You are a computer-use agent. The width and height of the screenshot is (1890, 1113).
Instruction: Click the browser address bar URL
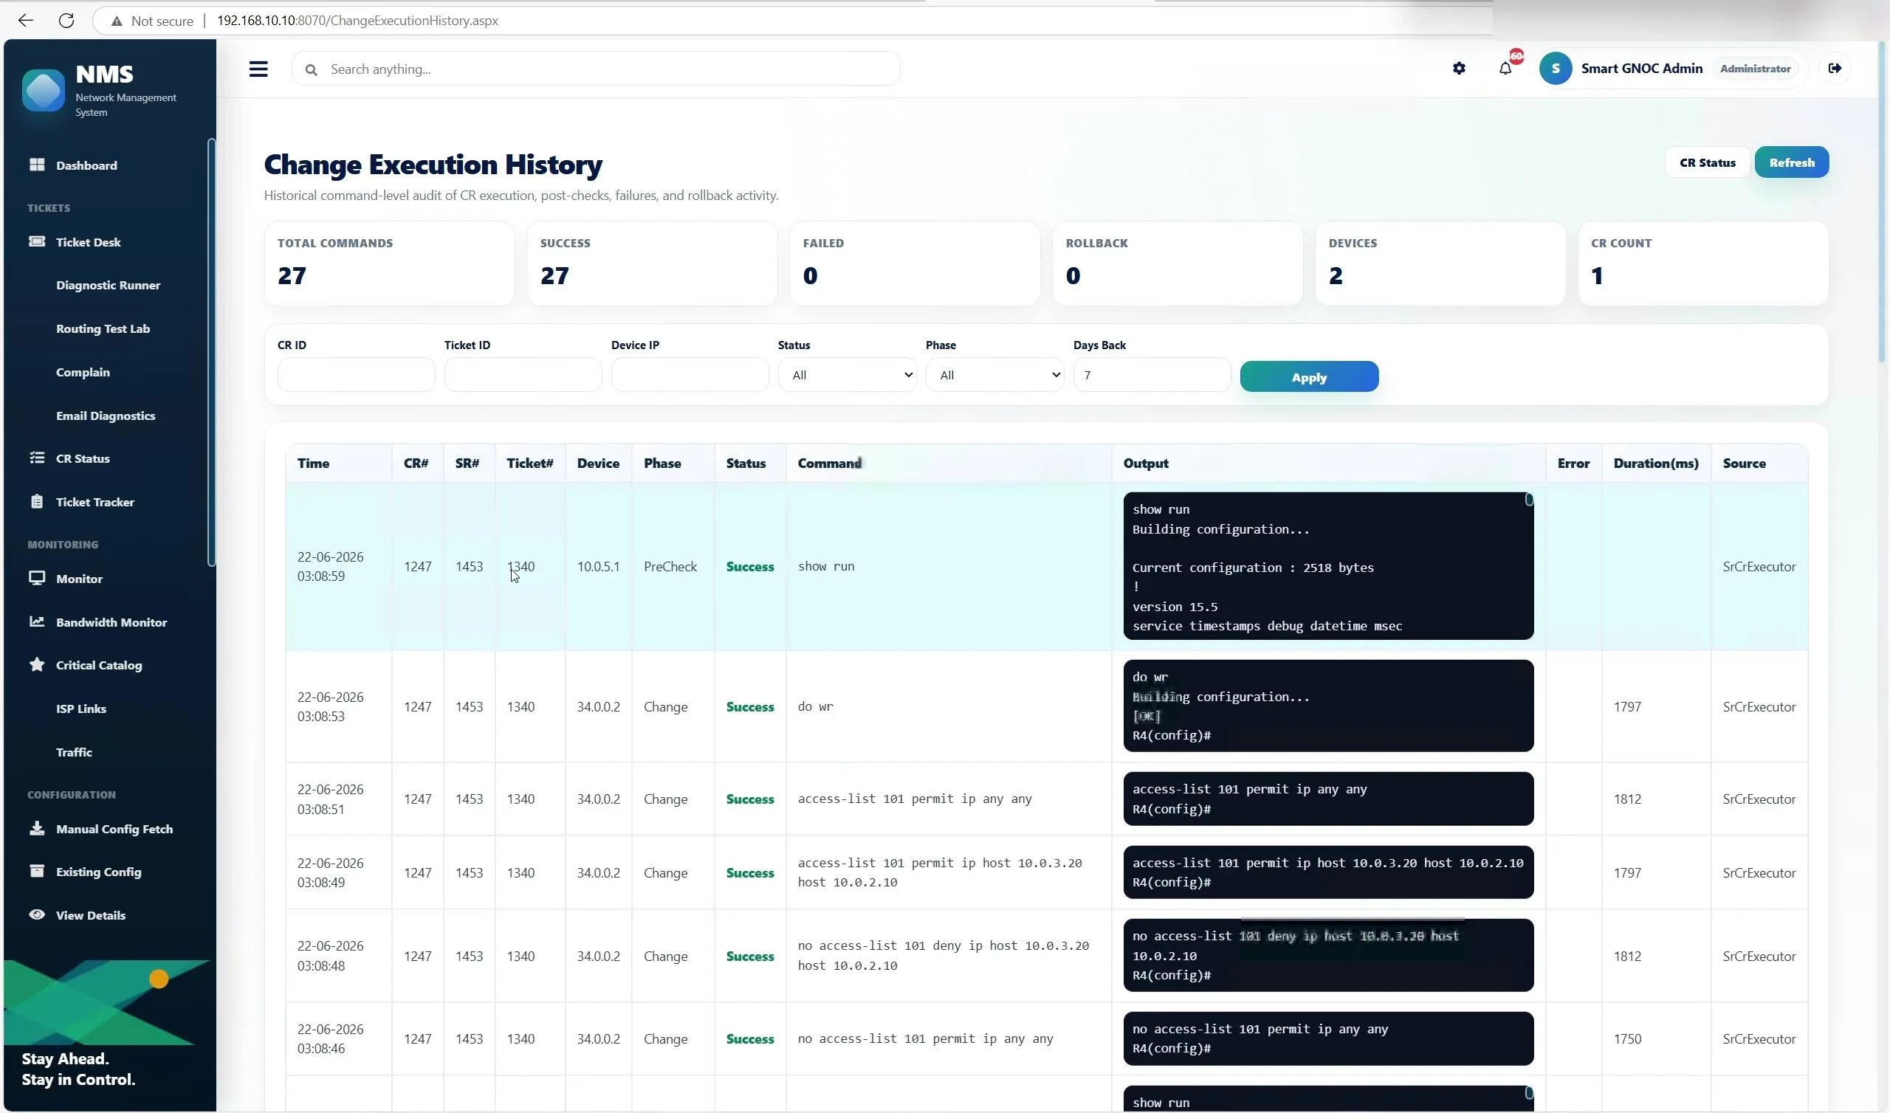[x=358, y=20]
